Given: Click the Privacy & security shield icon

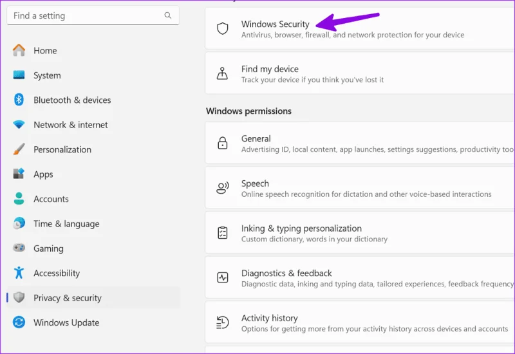Looking at the screenshot, I should click(19, 297).
